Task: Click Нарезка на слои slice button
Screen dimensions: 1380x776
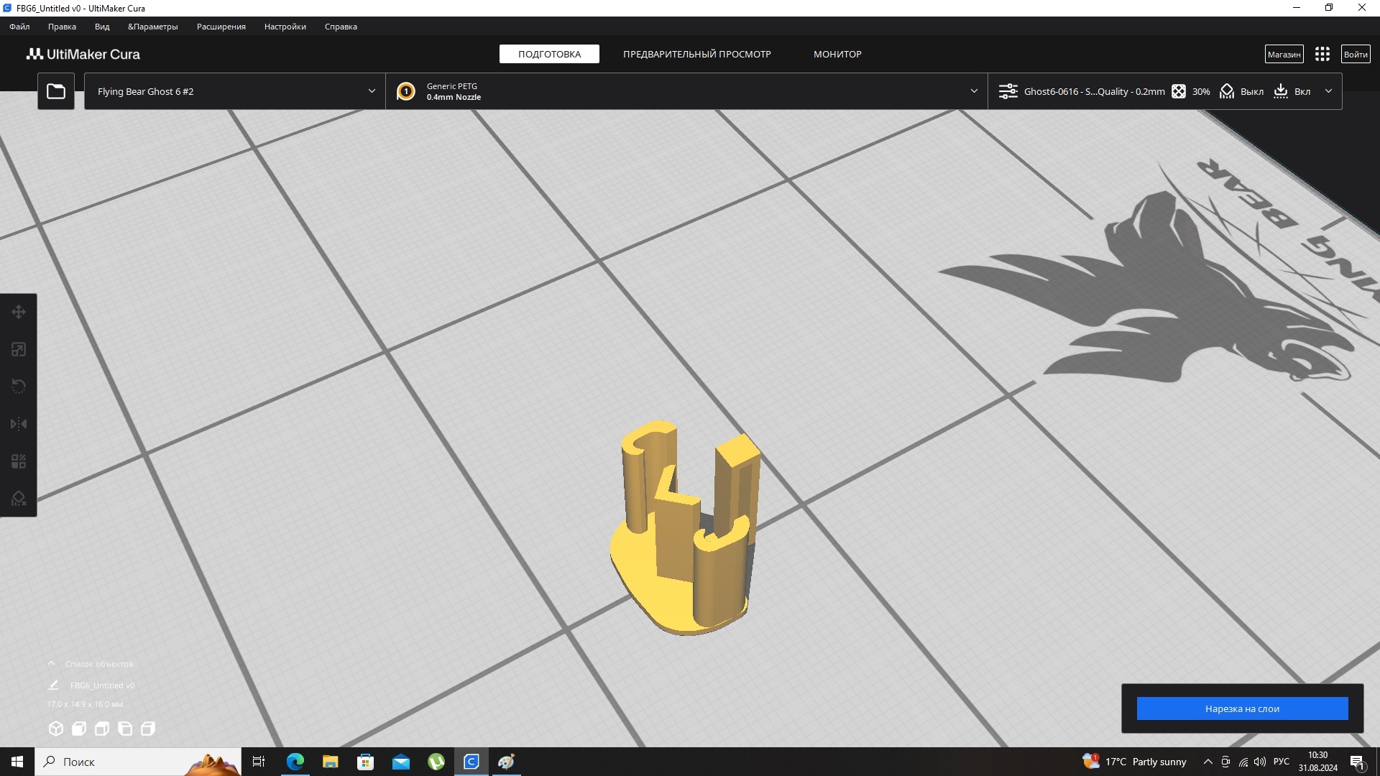Action: point(1242,708)
